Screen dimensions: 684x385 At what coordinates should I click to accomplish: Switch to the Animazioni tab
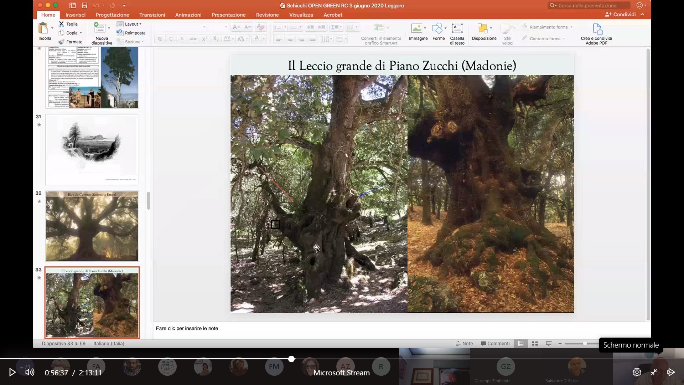pyautogui.click(x=188, y=15)
